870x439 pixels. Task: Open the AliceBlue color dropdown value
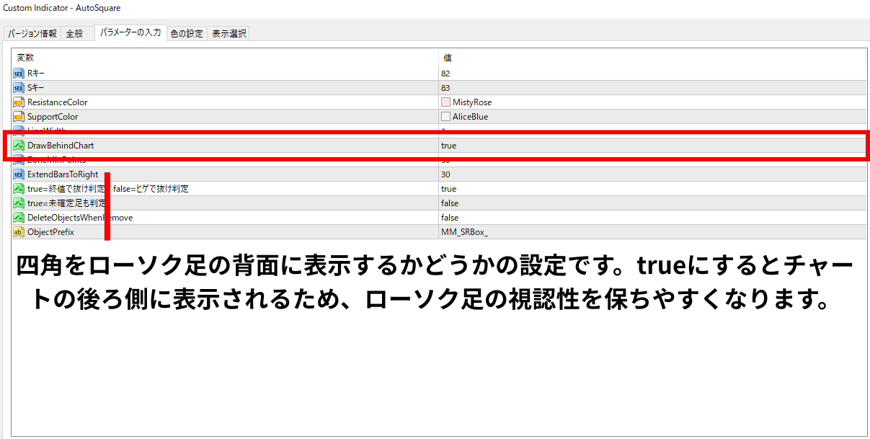(652, 117)
